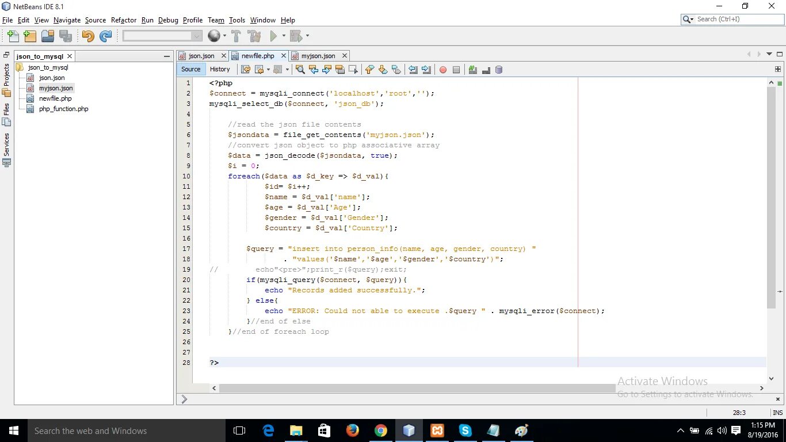Click the New Project icon
This screenshot has width=786, height=442.
[x=30, y=36]
